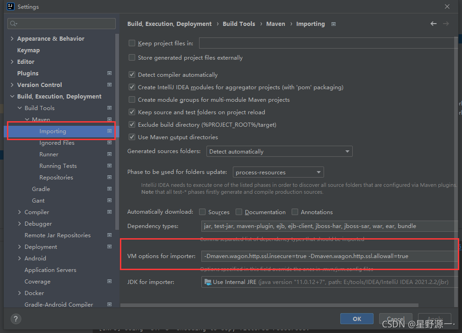Click the folder icon in JDK for importer

click(208, 282)
